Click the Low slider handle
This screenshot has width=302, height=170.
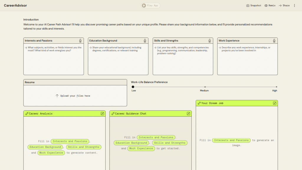tap(133, 87)
